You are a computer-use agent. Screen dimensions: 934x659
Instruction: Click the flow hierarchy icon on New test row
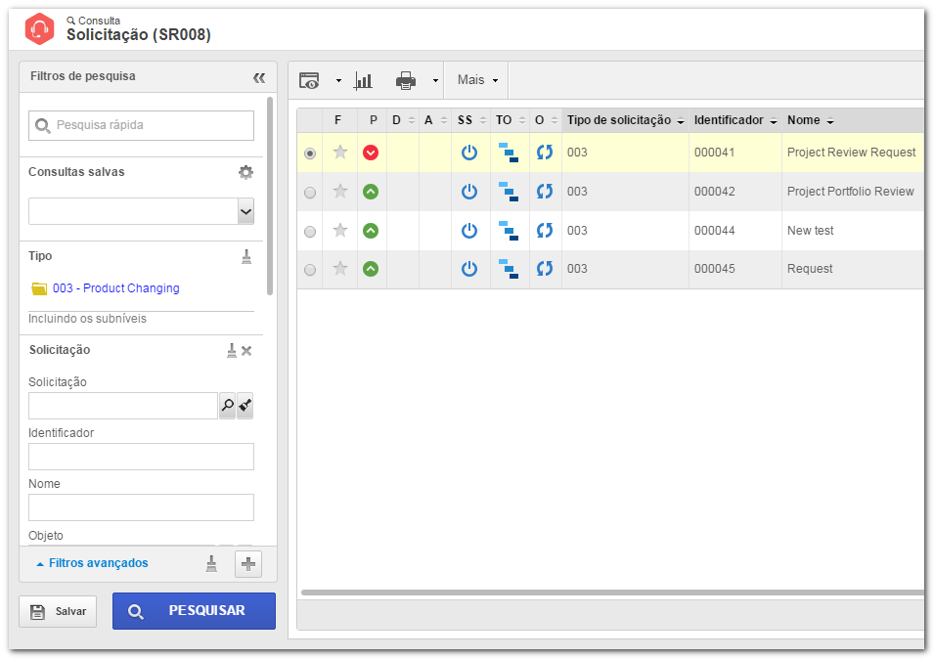[509, 231]
